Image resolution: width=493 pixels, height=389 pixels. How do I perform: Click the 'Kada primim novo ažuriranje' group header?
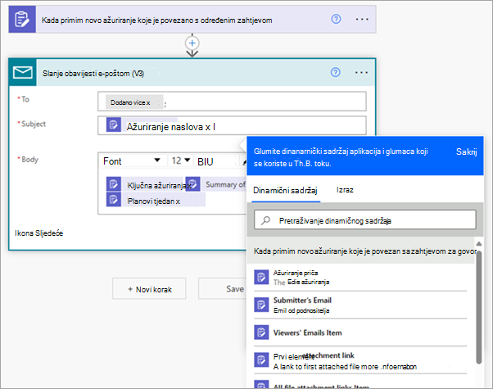point(362,251)
